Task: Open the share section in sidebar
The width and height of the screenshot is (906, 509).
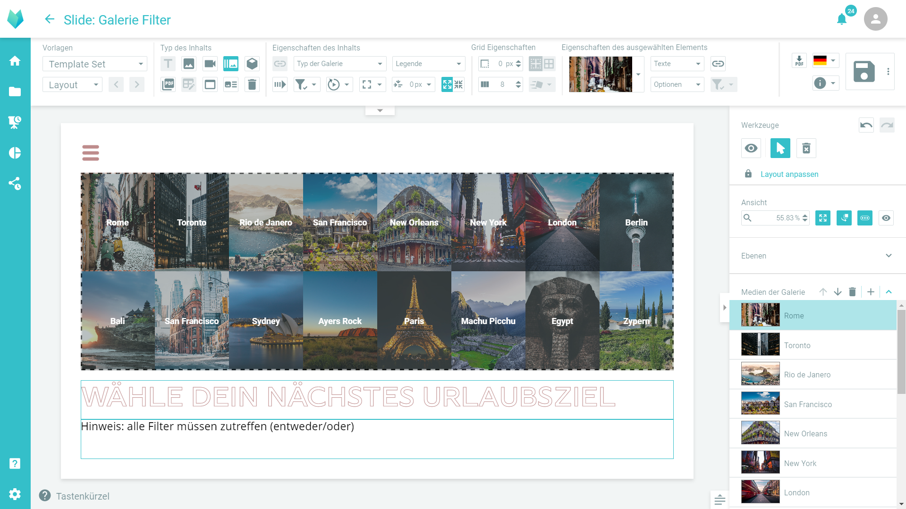Action: pyautogui.click(x=15, y=184)
